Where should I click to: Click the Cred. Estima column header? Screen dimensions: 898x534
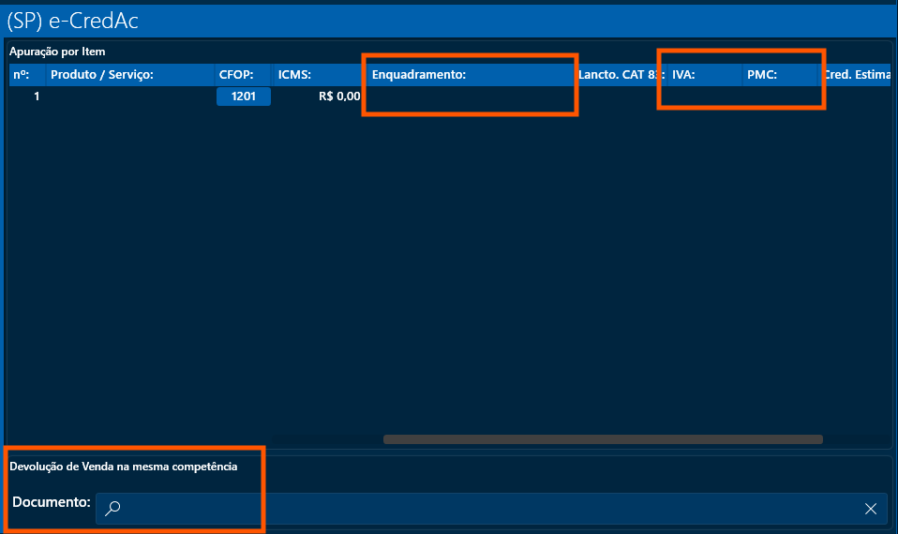(856, 75)
